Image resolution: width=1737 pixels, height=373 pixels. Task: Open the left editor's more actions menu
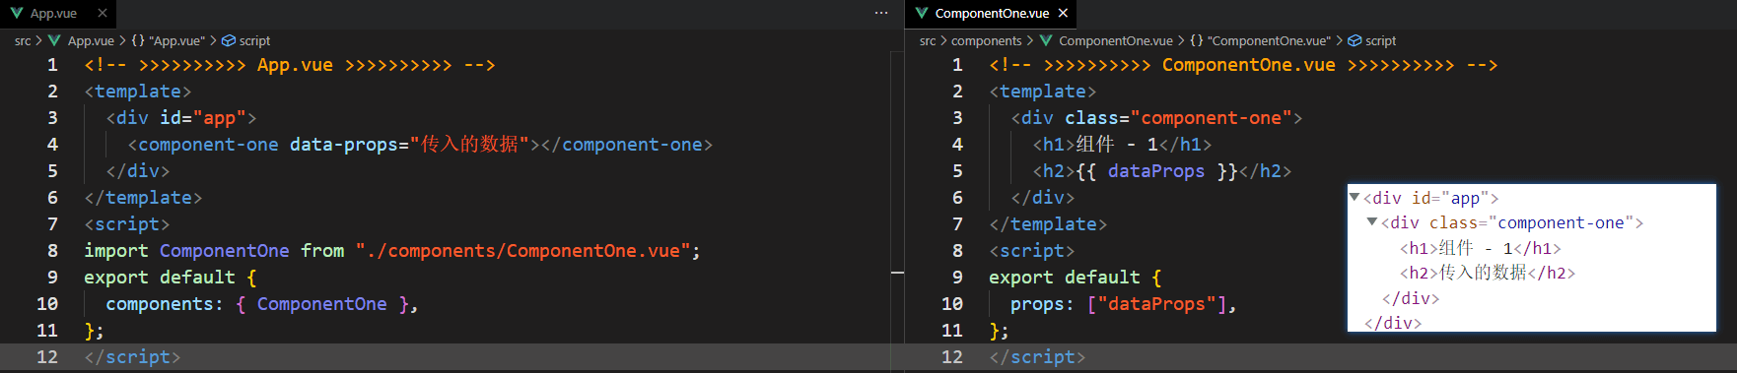pyautogui.click(x=881, y=14)
